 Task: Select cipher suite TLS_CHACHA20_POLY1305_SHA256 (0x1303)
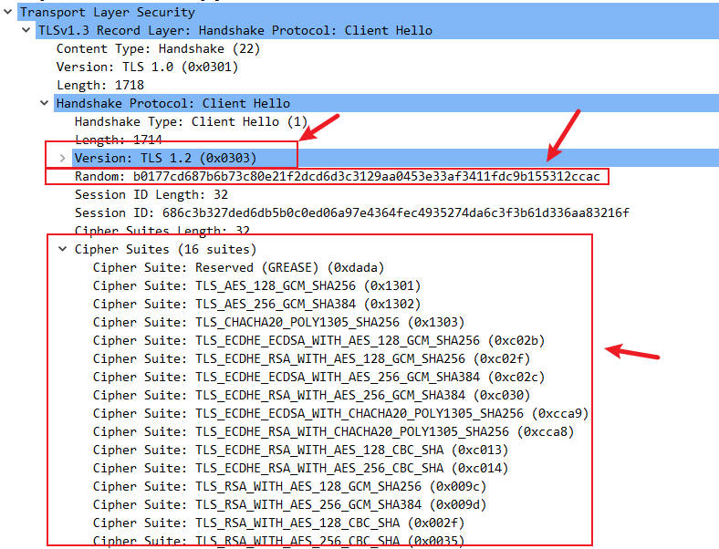(279, 322)
